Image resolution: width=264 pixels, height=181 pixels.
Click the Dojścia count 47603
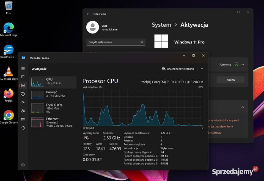tap(115, 149)
